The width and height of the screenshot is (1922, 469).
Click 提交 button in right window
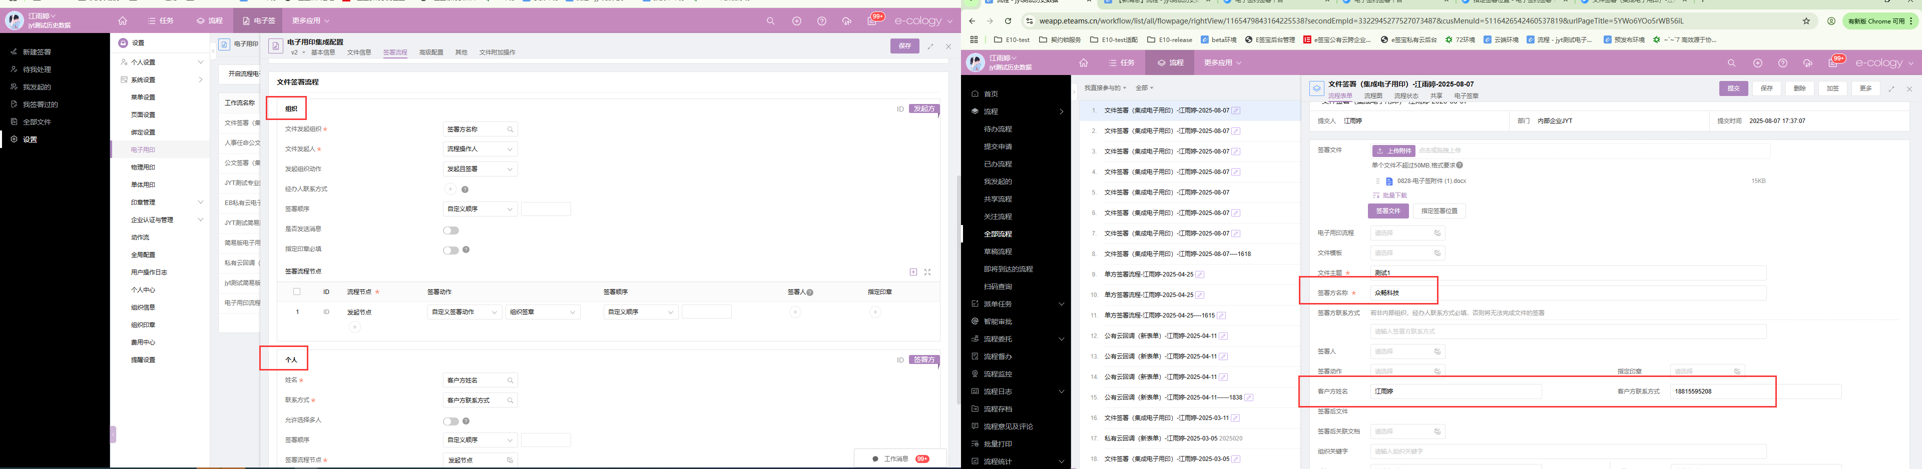(1733, 88)
